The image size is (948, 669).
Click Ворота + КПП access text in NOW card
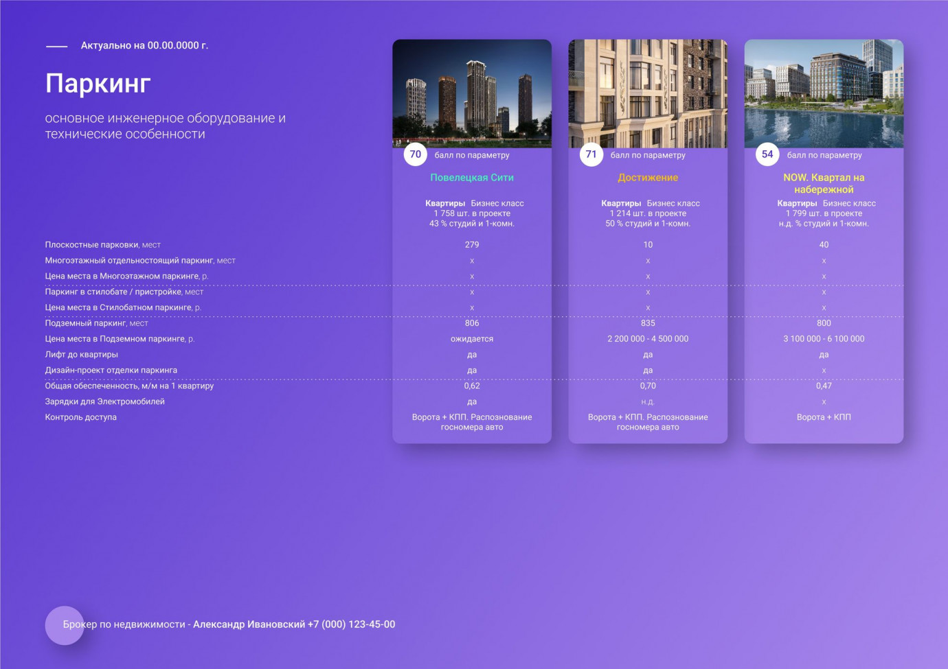pos(824,417)
